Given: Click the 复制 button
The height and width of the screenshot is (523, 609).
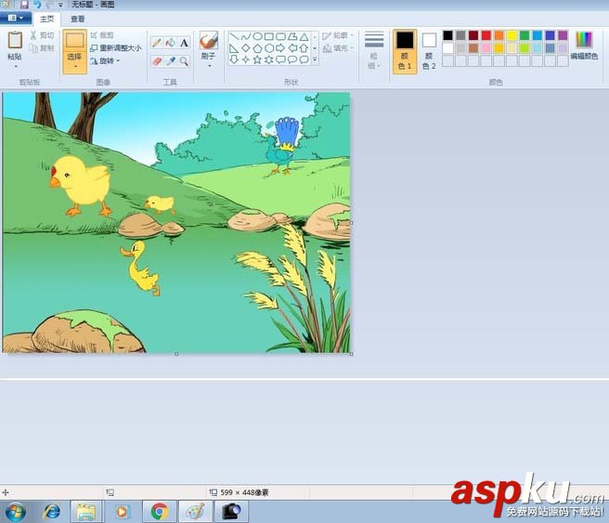Looking at the screenshot, I should (43, 48).
